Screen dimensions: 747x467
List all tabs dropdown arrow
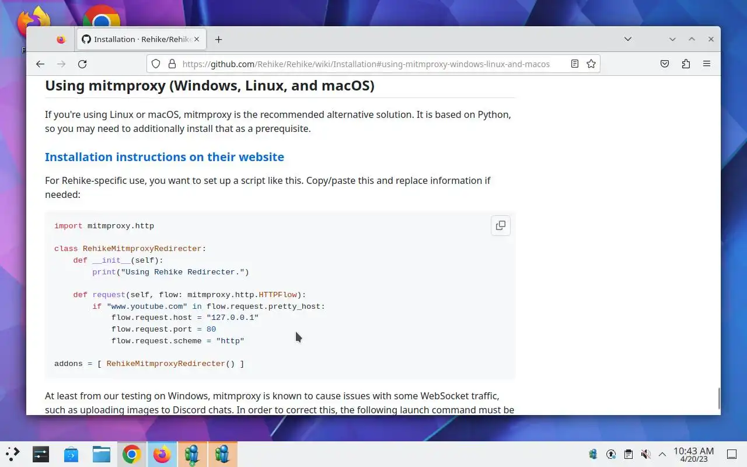[x=628, y=39]
